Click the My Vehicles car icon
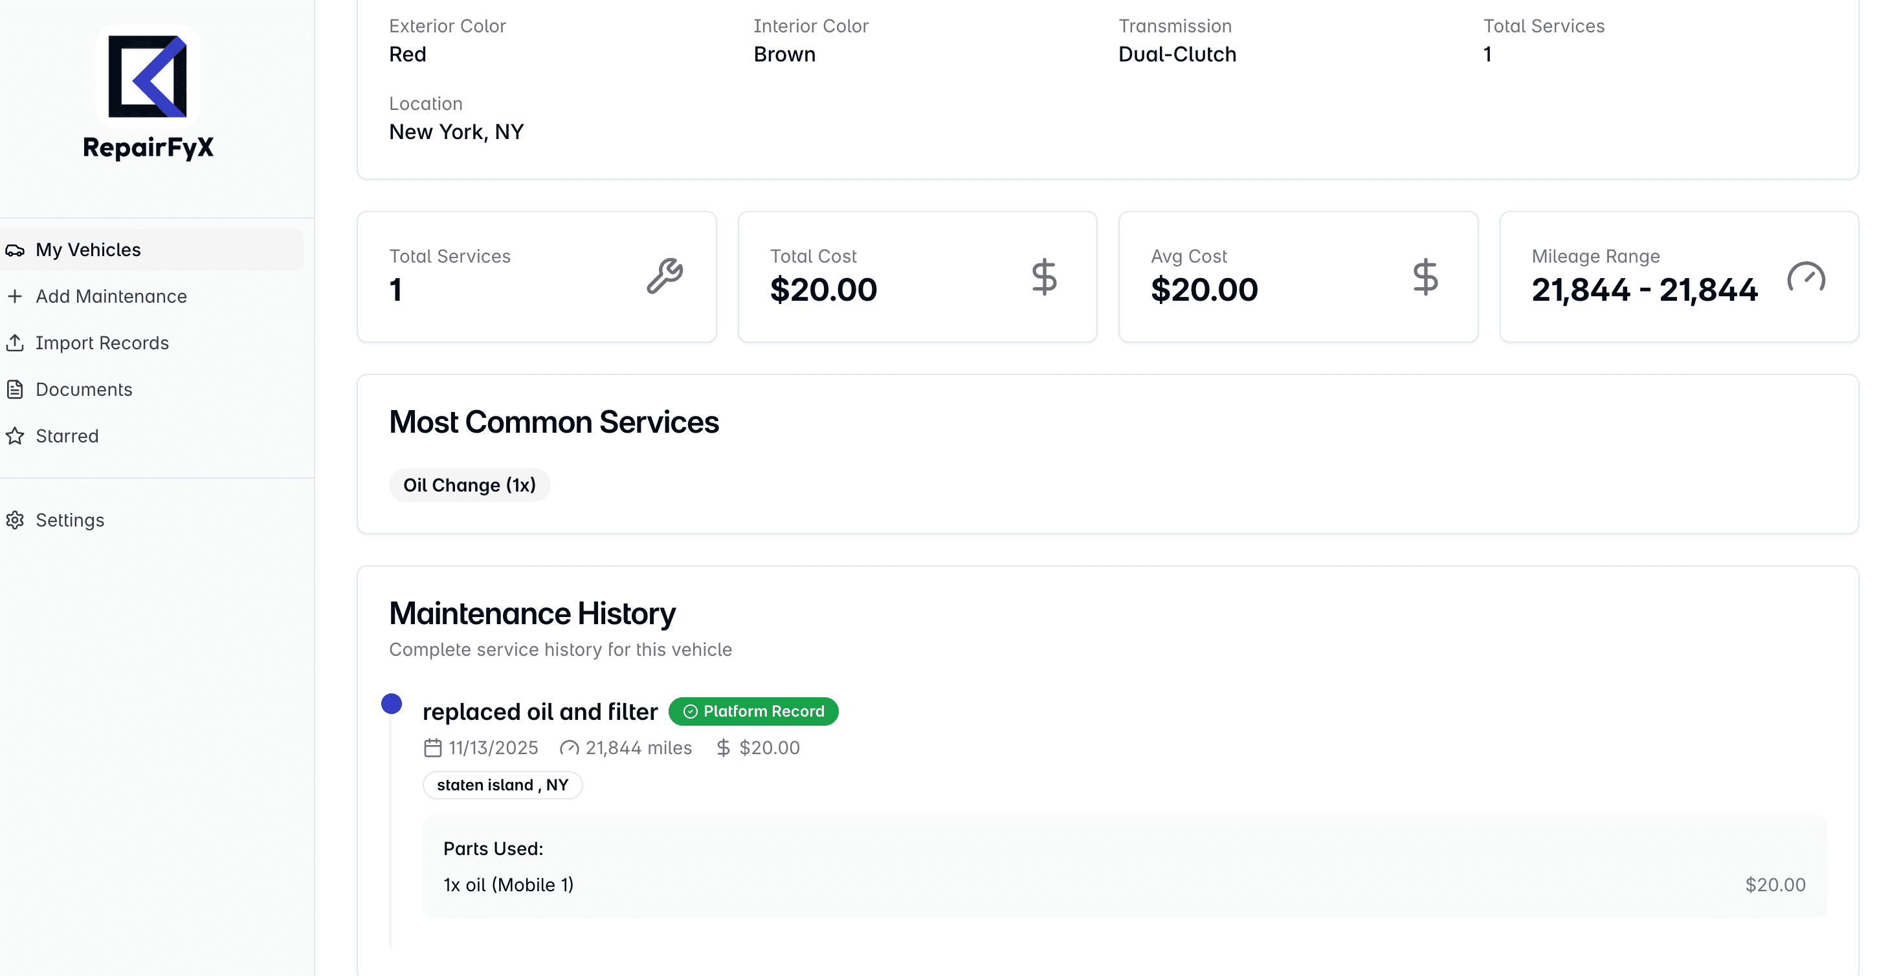Screen dimensions: 1888x976 coord(16,250)
